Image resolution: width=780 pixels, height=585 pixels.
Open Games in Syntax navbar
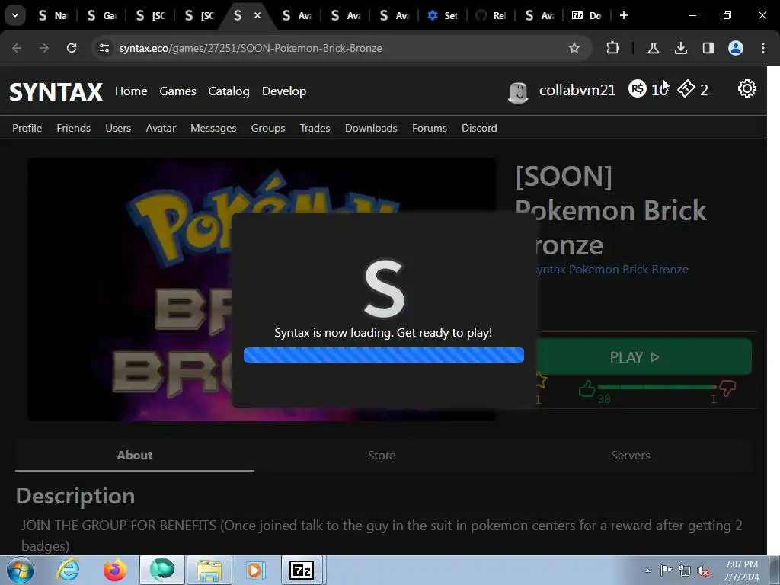tap(177, 91)
